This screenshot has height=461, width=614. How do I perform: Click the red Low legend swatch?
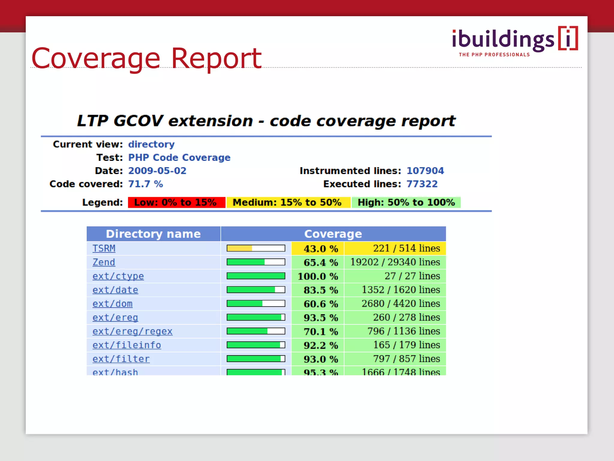[x=176, y=202]
